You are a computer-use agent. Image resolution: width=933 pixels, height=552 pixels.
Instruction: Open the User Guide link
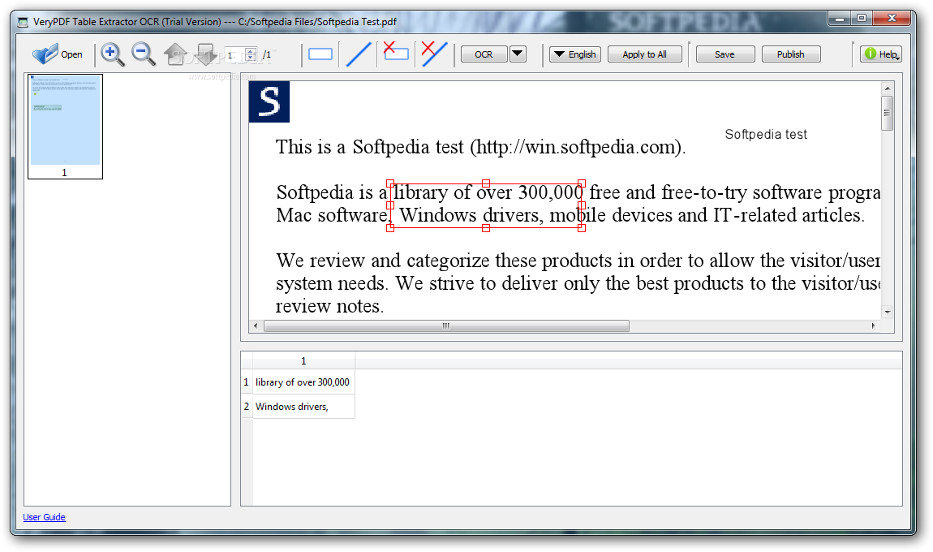tap(44, 517)
